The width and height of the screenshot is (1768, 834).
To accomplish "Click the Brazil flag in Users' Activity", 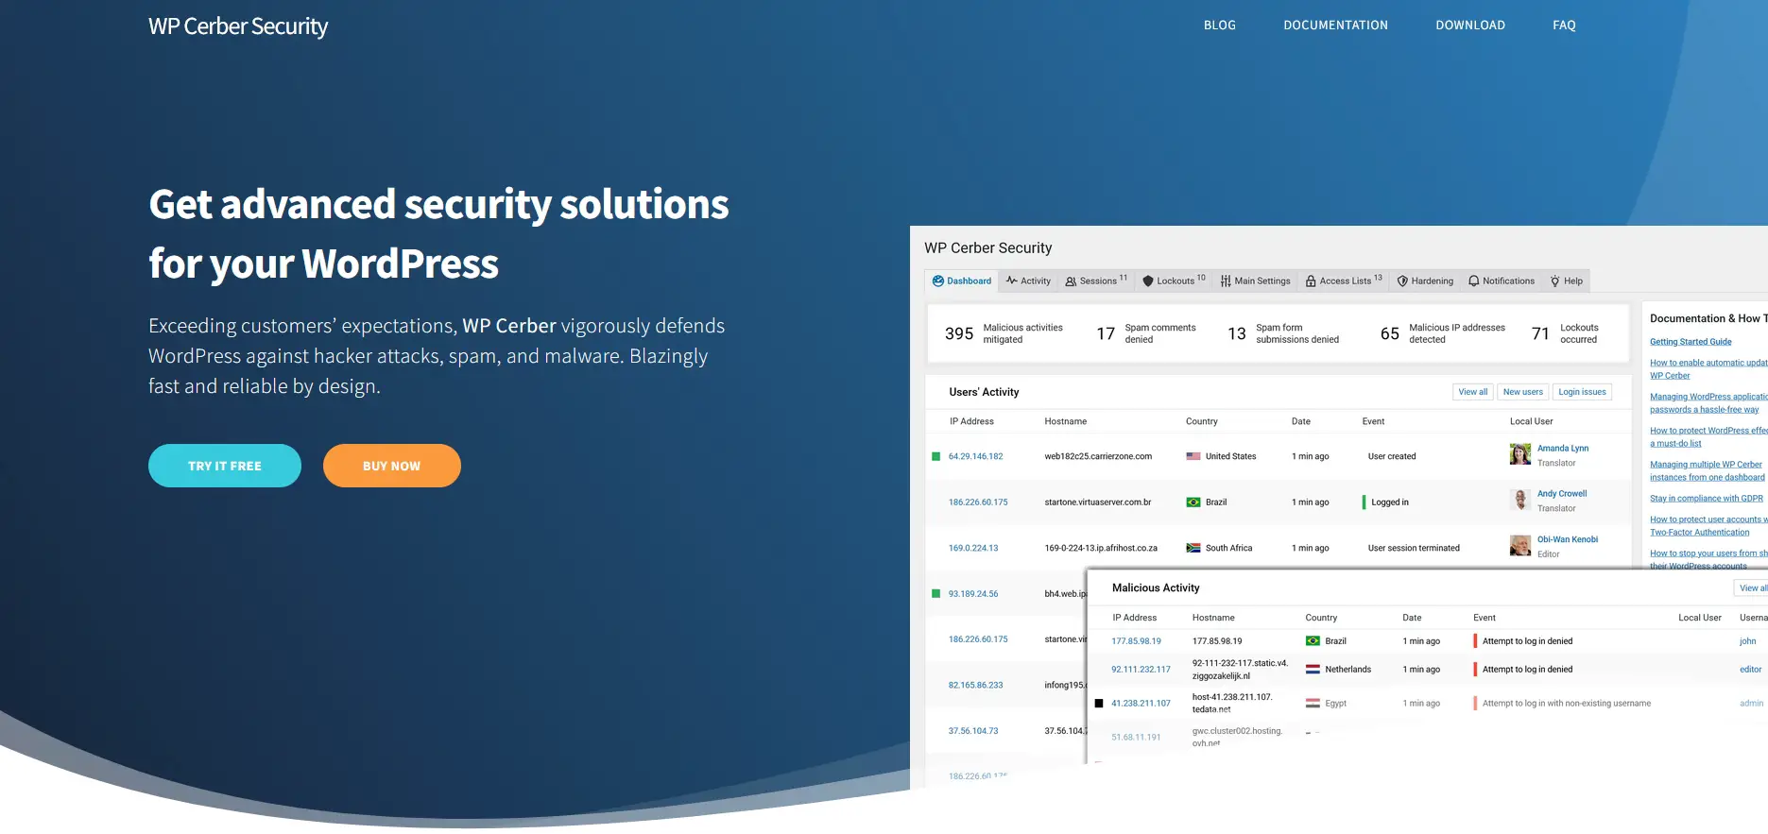I will coord(1193,502).
